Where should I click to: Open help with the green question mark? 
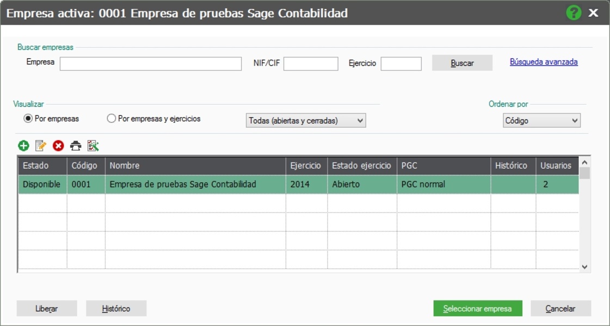[574, 12]
